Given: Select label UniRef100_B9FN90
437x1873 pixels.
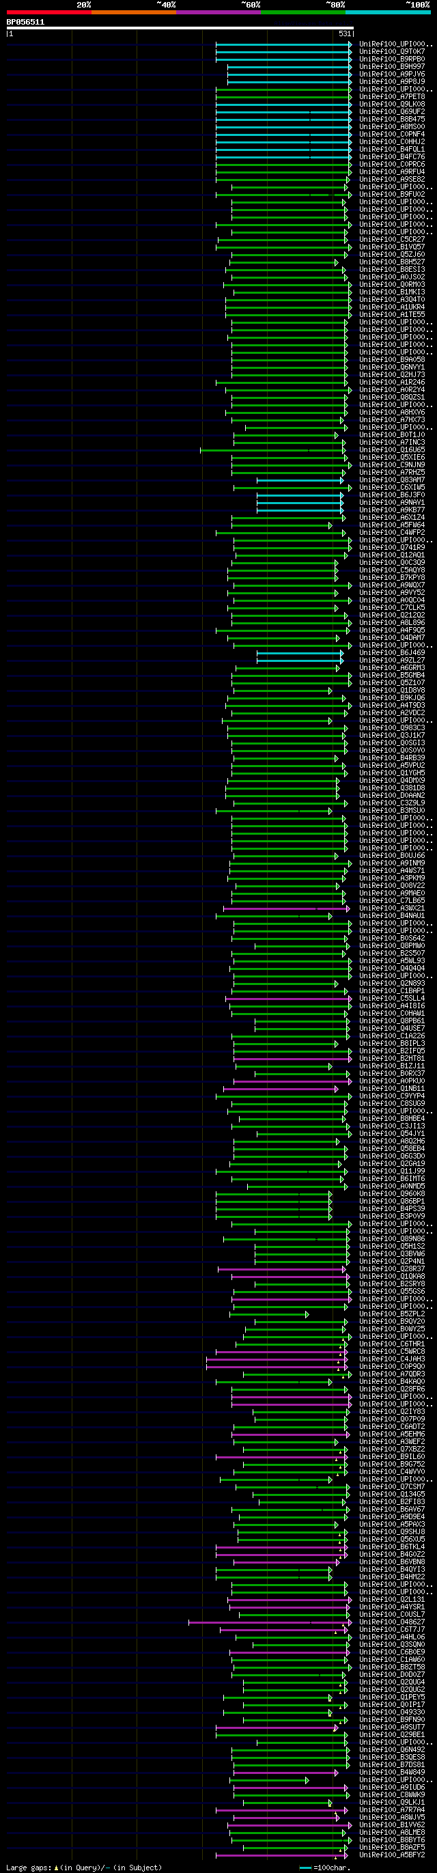Looking at the screenshot, I should click(392, 1719).
